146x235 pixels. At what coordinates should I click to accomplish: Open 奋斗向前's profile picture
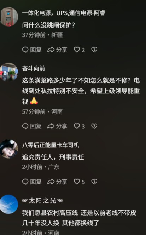click(x=9, y=72)
